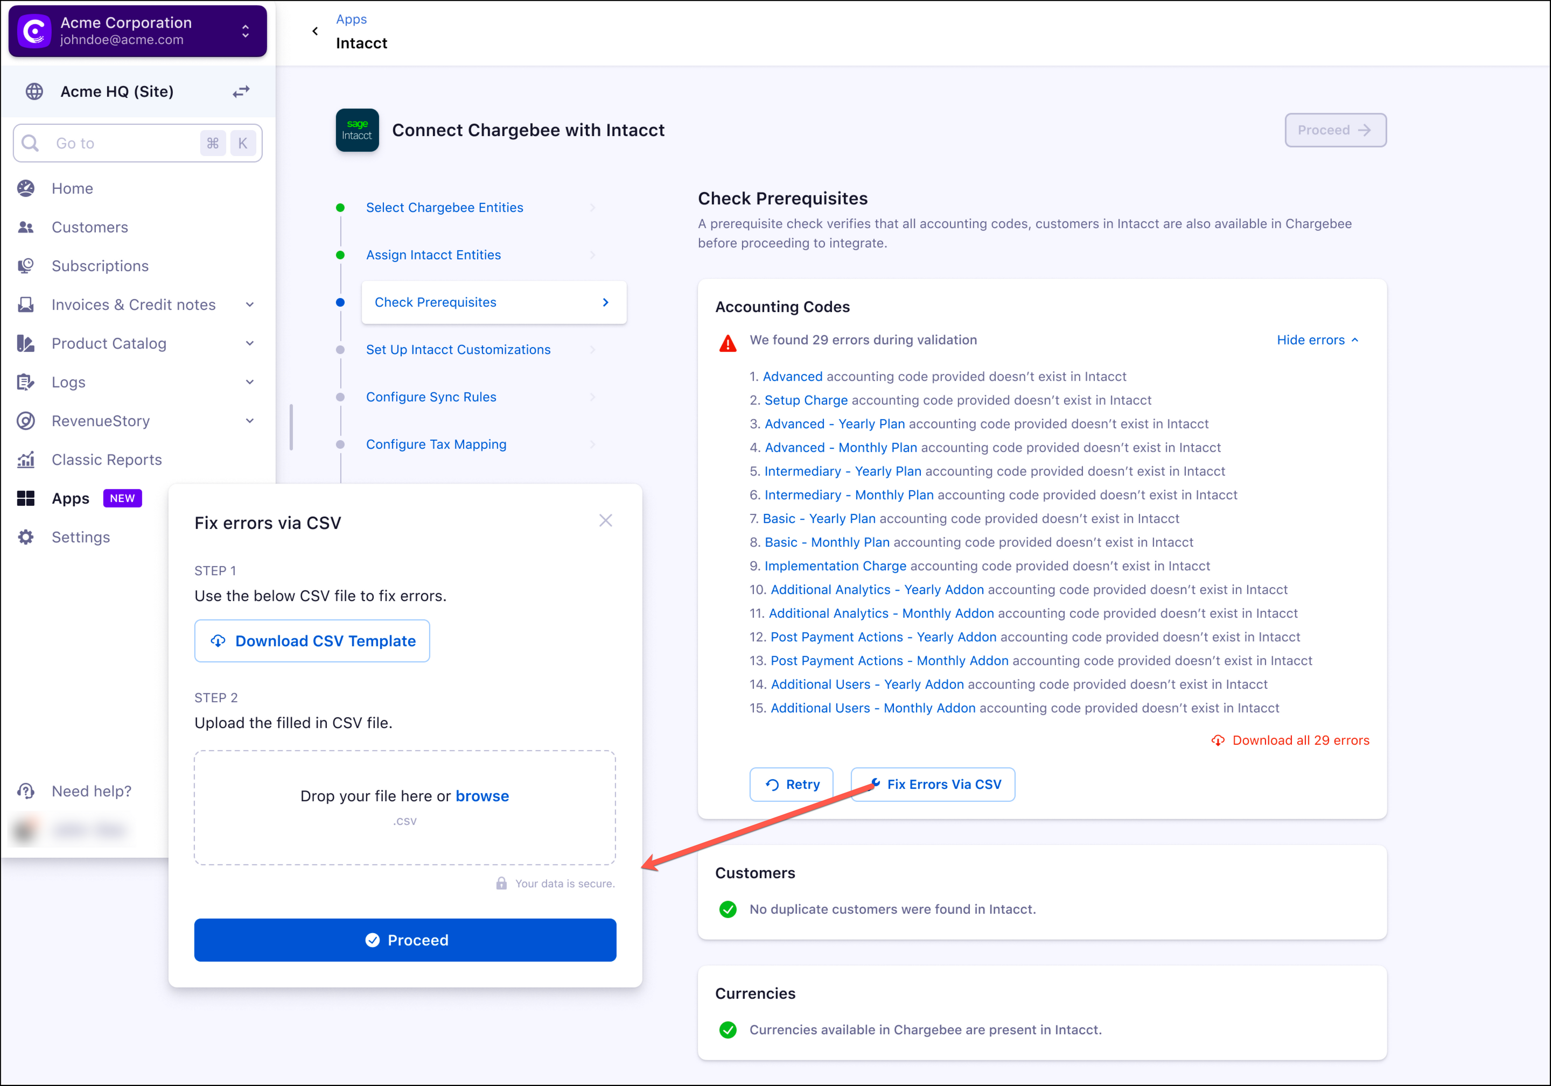The image size is (1551, 1086).
Task: Open Assign Intacct Entities step
Action: click(x=434, y=255)
